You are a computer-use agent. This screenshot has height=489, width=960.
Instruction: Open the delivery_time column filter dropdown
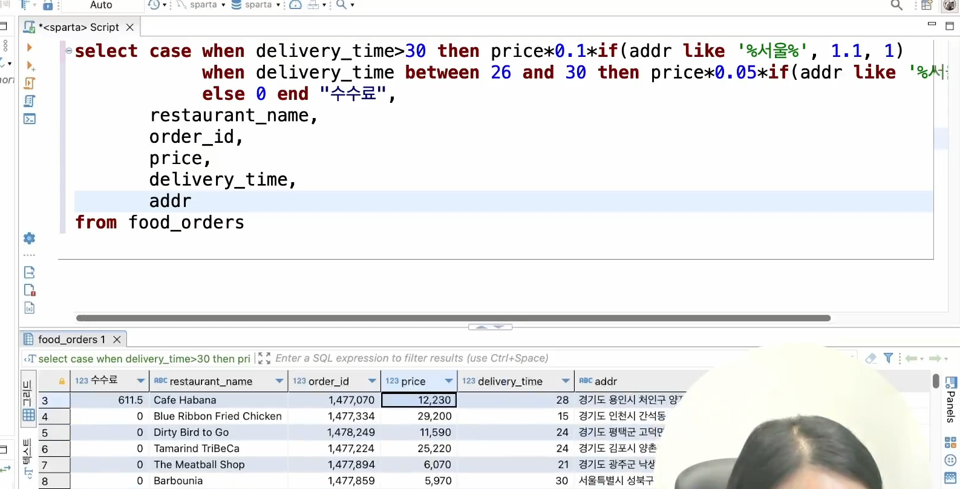click(x=566, y=381)
